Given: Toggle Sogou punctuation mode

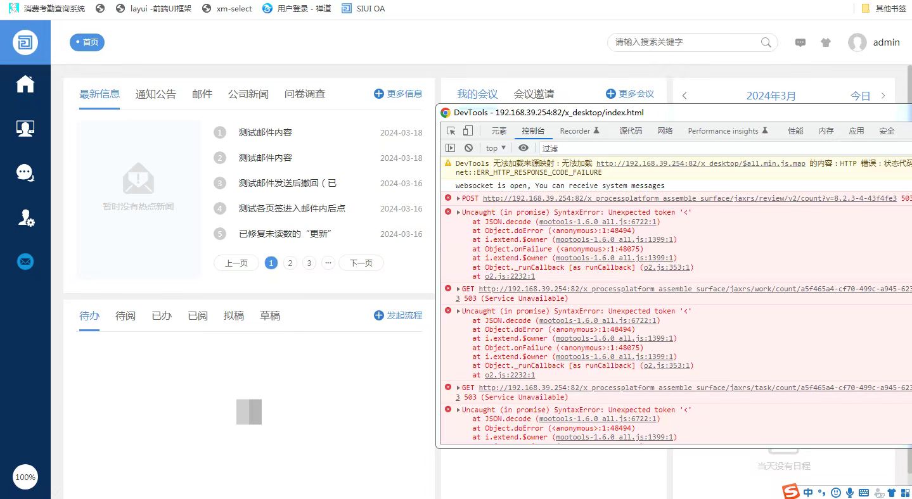Looking at the screenshot, I should pos(822,493).
